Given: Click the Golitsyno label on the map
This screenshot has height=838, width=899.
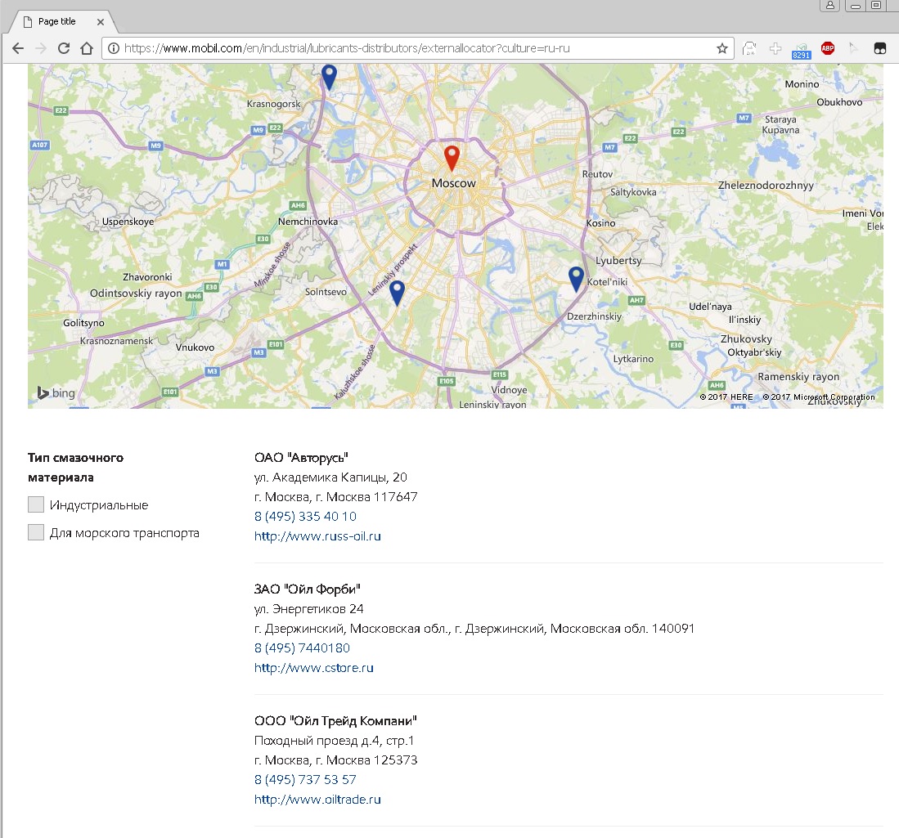Looking at the screenshot, I should (83, 323).
